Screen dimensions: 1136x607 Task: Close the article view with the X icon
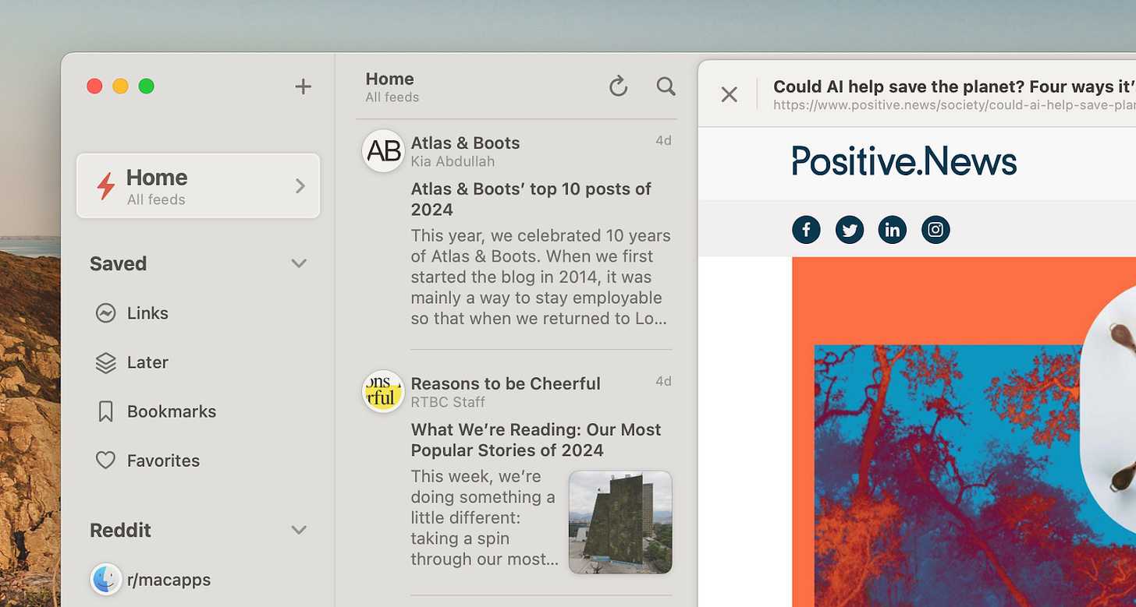729,94
